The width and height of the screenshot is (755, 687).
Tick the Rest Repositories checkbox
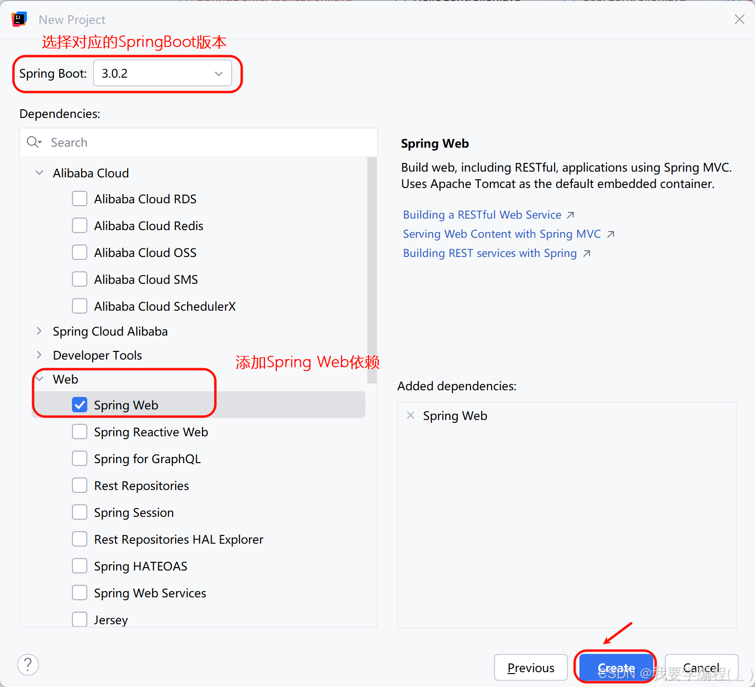pos(80,485)
